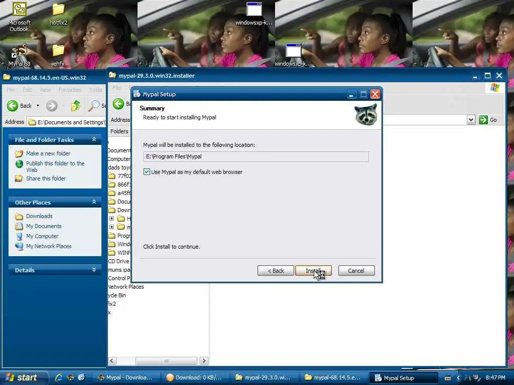Viewport: 514px width, 385px height.
Task: Click the Back arrow in the mypal-68 window
Action: [x=13, y=106]
